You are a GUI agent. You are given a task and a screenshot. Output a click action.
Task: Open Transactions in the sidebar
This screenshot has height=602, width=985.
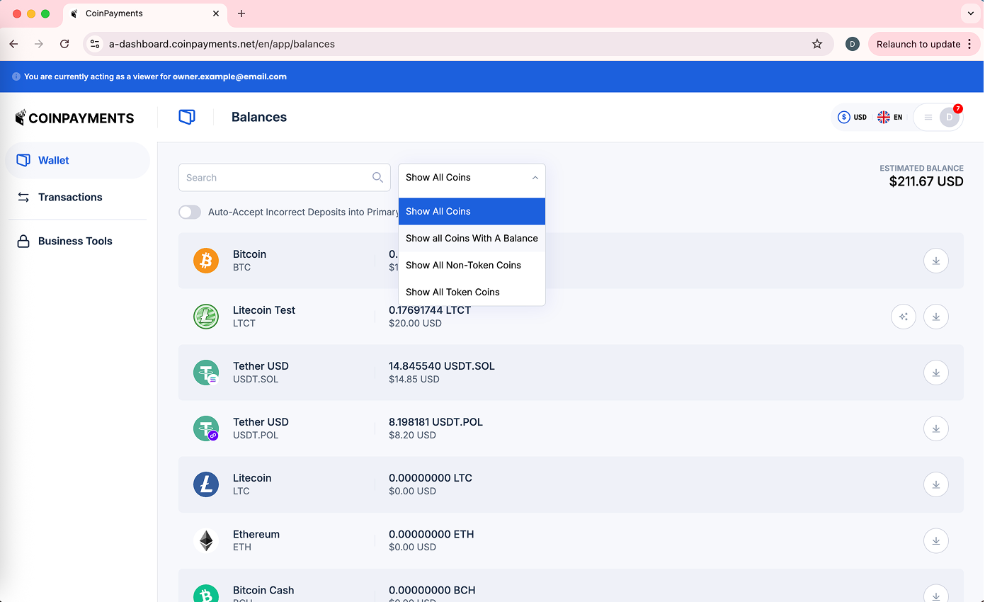pyautogui.click(x=70, y=198)
